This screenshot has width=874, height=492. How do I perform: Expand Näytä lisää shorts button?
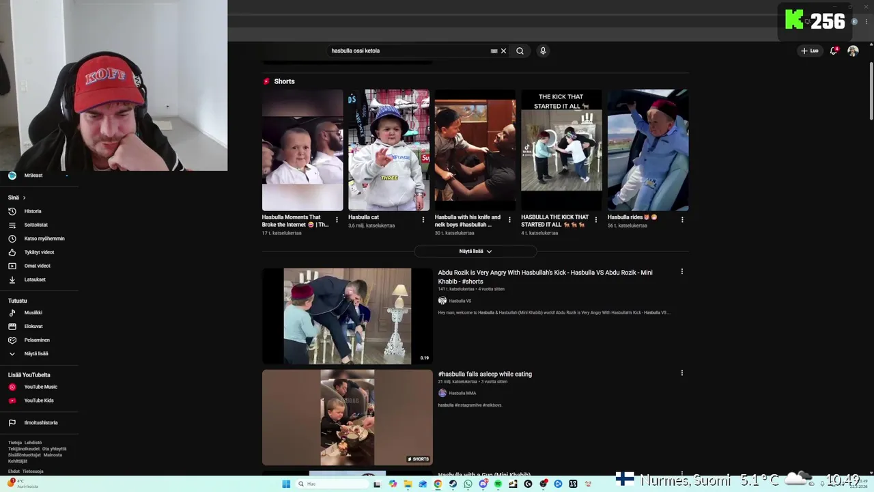[x=475, y=251]
